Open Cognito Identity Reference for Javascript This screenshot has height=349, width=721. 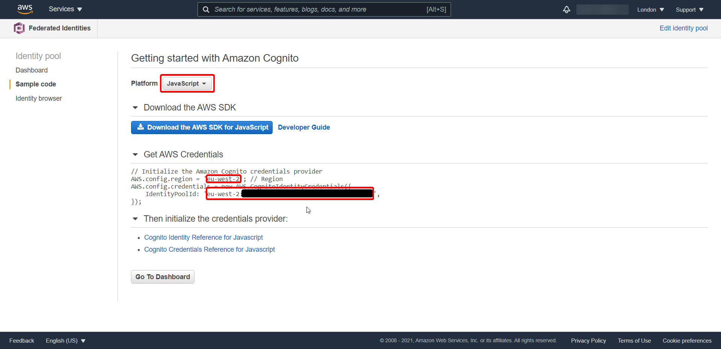[x=204, y=237]
